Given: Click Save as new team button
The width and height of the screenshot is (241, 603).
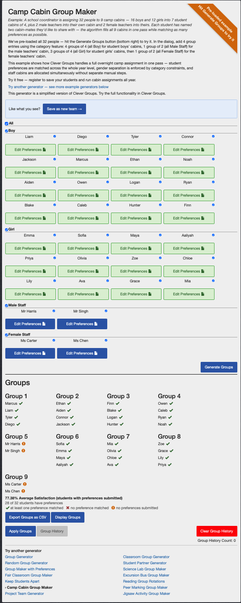Looking at the screenshot, I should (64, 109).
